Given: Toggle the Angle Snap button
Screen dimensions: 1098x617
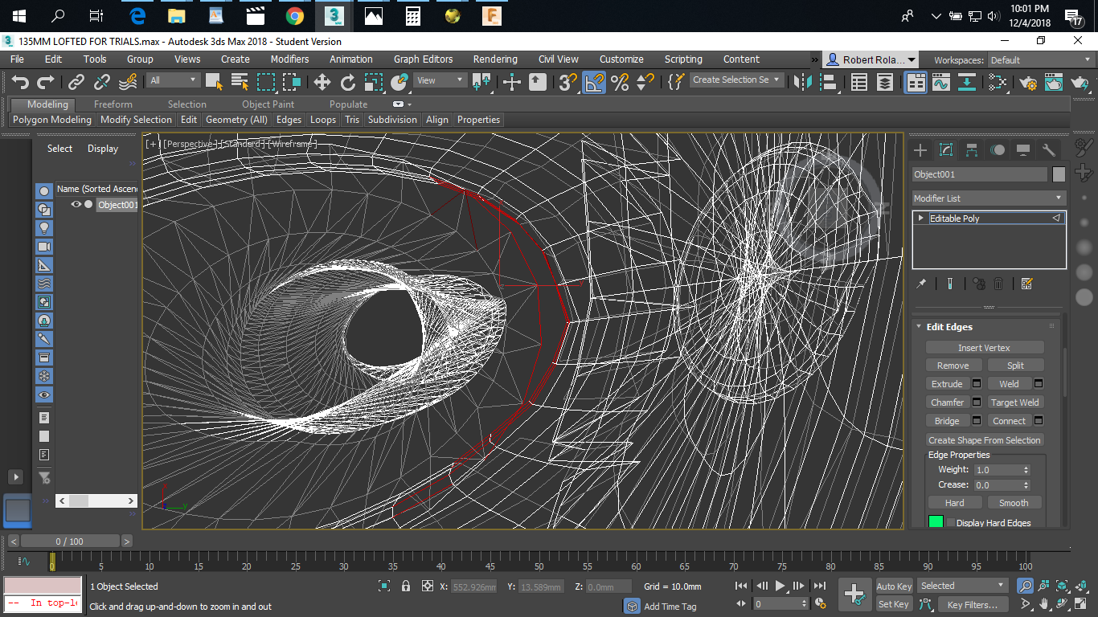Looking at the screenshot, I should (594, 81).
